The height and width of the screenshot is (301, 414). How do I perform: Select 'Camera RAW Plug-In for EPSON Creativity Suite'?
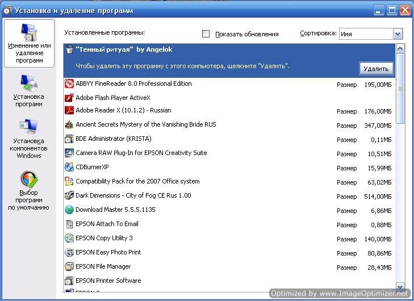tap(141, 153)
